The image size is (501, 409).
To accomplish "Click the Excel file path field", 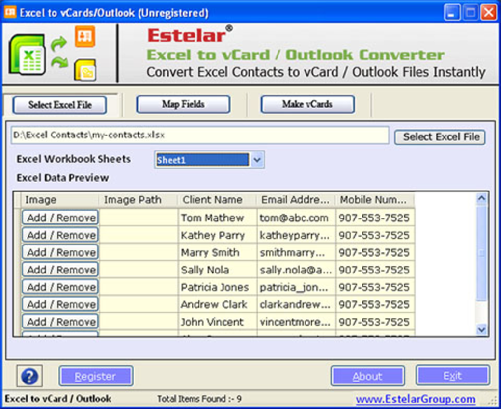I will (200, 136).
